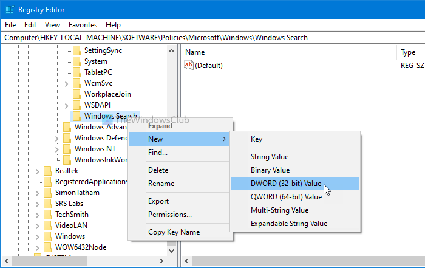Screen dimensions: 425x268
Task: Click String Value in New submenu
Action: click(x=270, y=157)
